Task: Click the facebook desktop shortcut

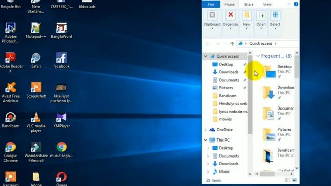Action: pos(62,60)
